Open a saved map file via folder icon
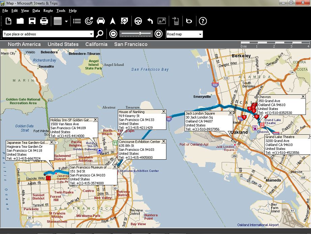311x234 pixels. pyautogui.click(x=20, y=21)
